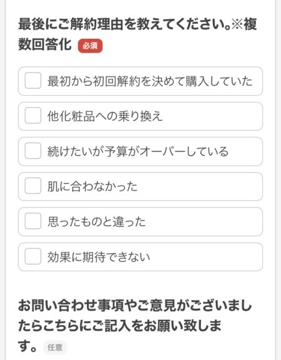Click the red 必須 required badge

90,46
